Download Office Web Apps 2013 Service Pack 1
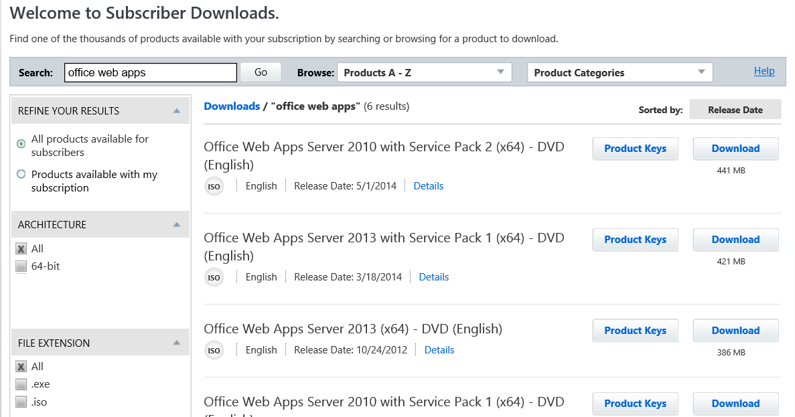 tap(735, 240)
